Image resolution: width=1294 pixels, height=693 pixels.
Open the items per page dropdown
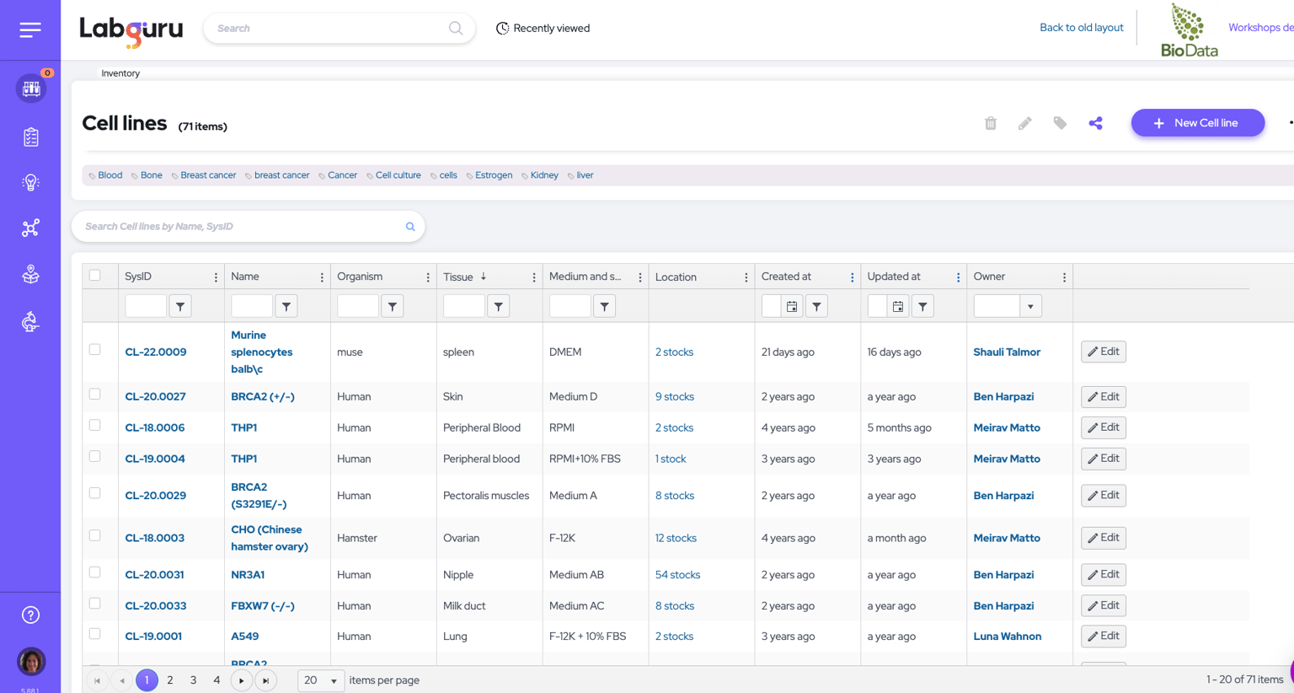point(321,680)
